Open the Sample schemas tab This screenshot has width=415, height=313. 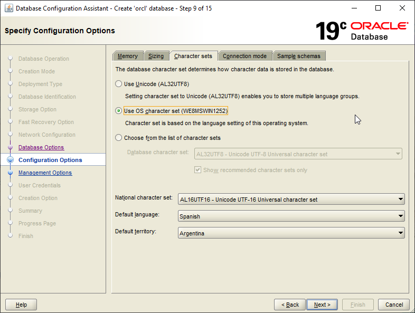click(x=299, y=56)
